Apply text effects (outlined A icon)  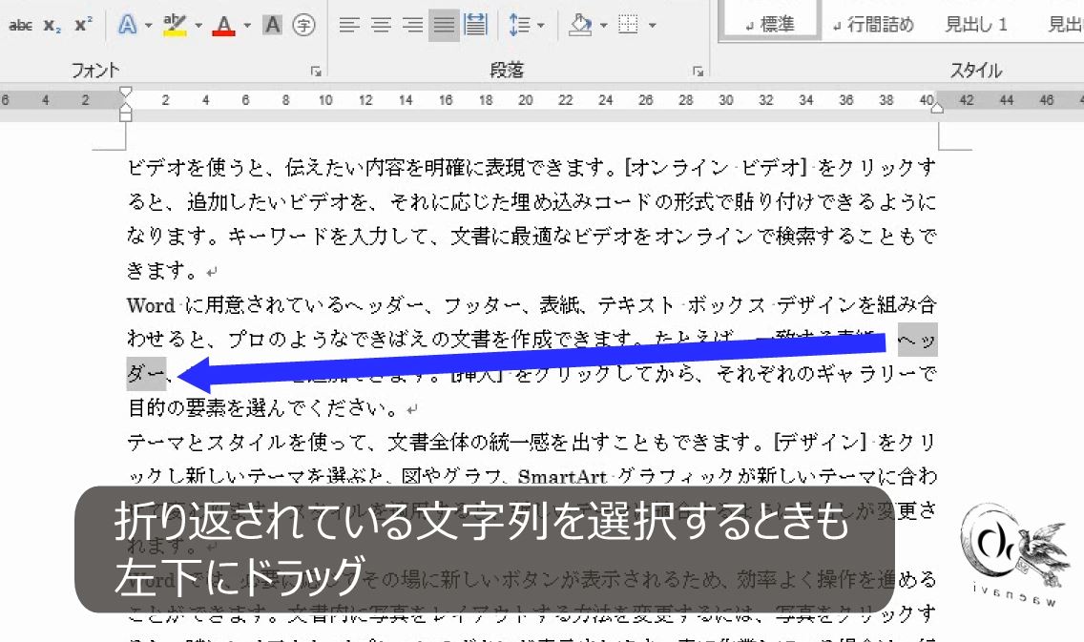click(x=127, y=26)
